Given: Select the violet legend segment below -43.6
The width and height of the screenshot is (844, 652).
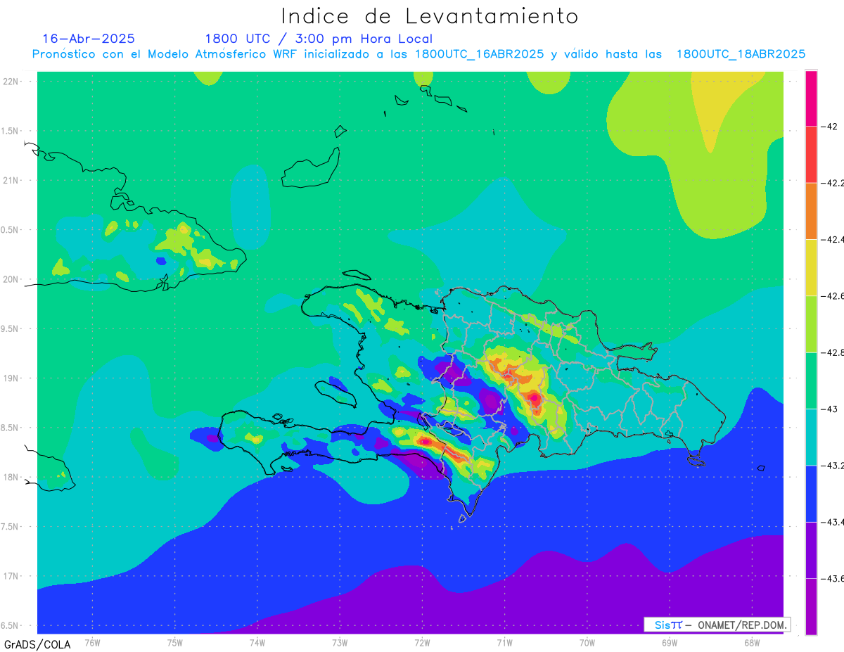Looking at the screenshot, I should click(x=811, y=606).
